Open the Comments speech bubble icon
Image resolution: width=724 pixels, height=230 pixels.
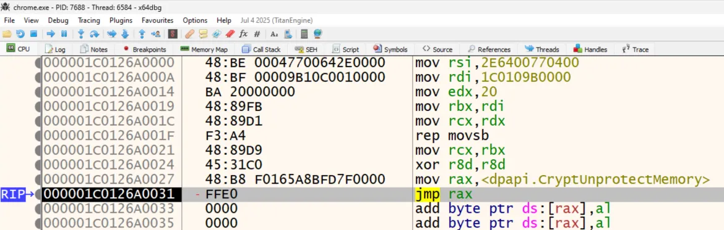coord(203,34)
